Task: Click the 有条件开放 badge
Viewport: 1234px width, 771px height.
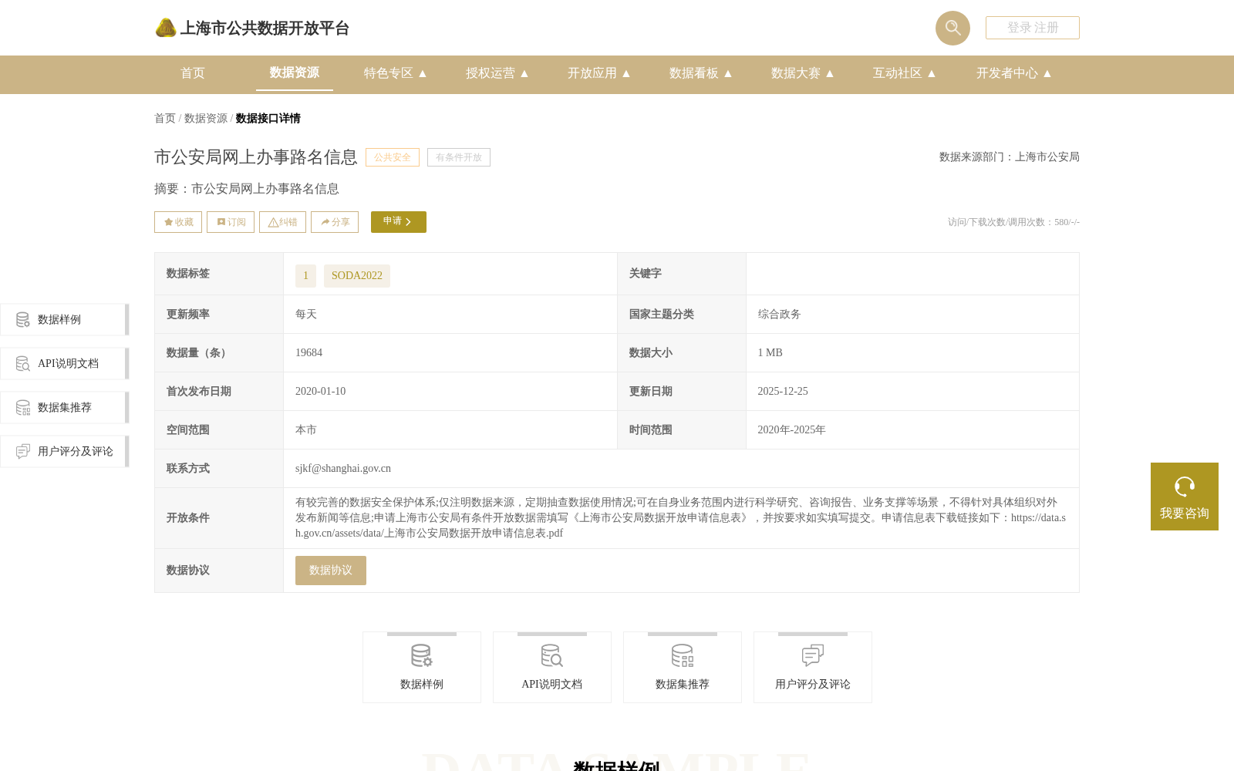Action: pyautogui.click(x=459, y=157)
